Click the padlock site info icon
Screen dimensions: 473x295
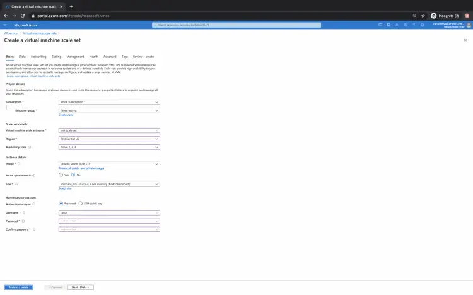click(x=33, y=16)
